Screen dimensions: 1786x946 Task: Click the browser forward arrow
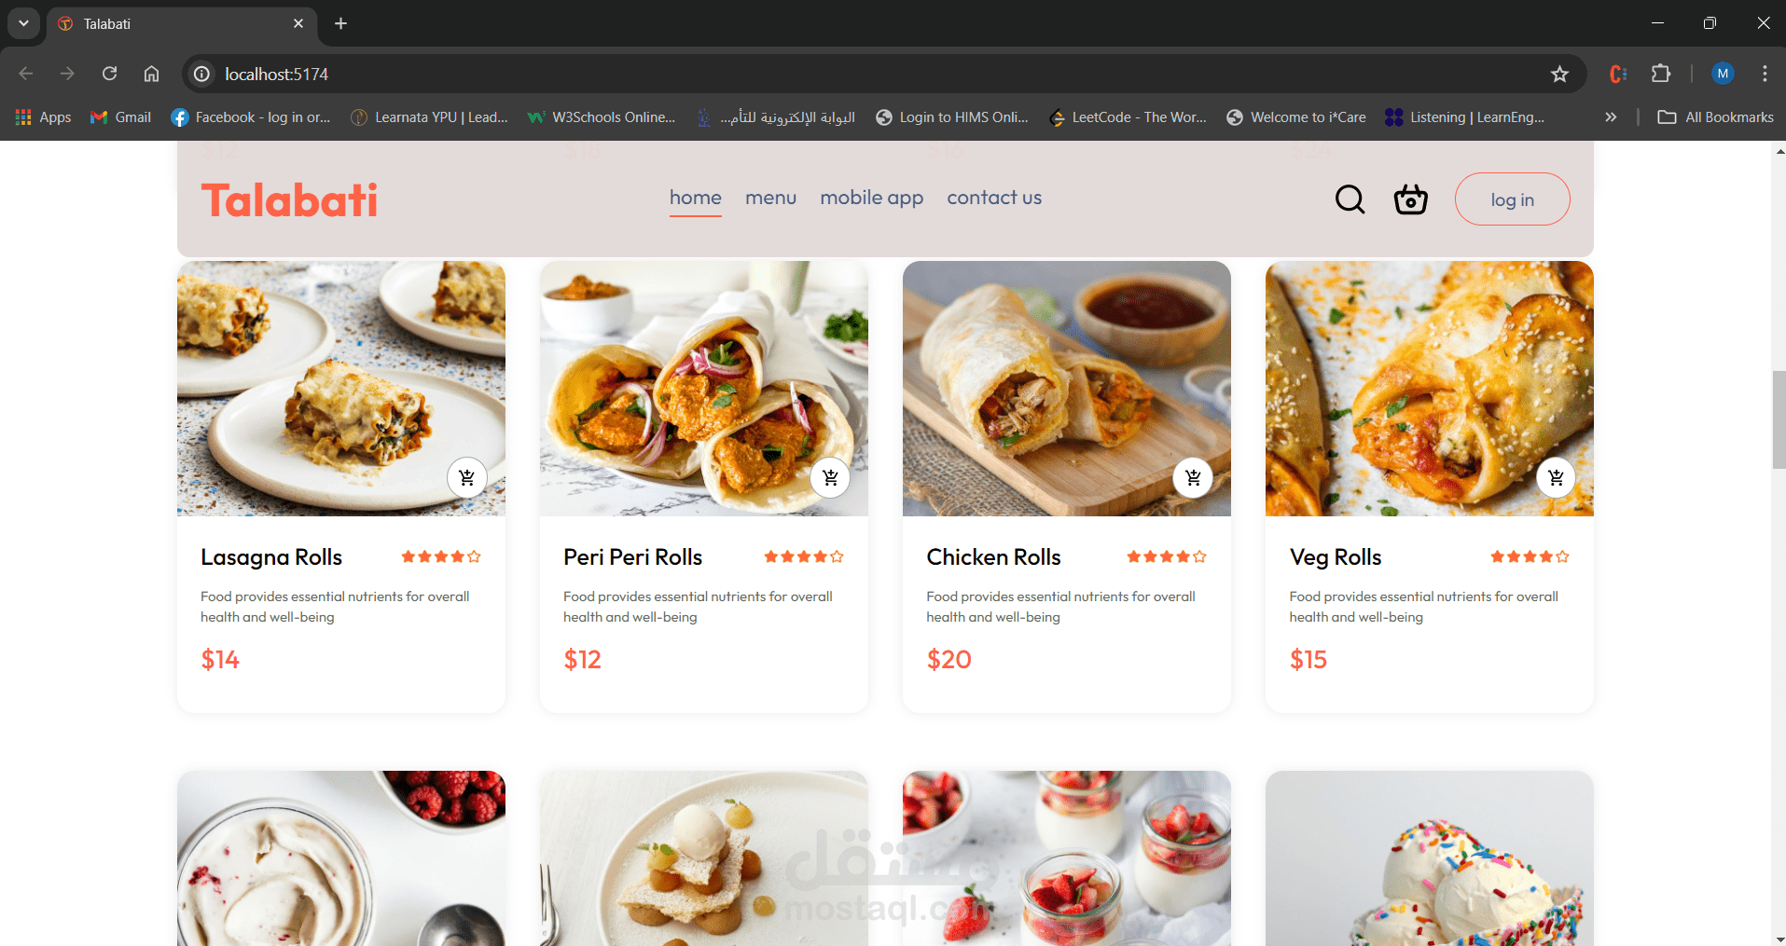tap(67, 74)
